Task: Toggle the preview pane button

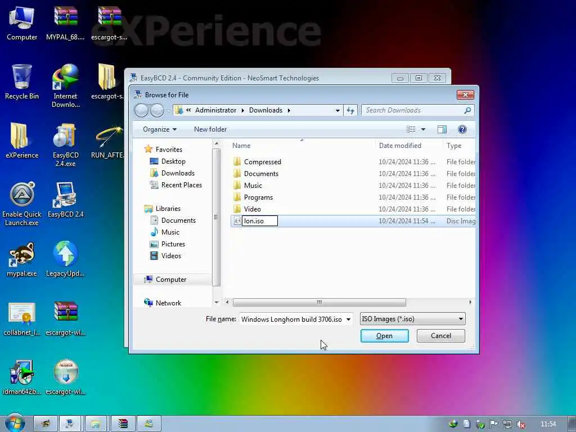Action: (442, 129)
